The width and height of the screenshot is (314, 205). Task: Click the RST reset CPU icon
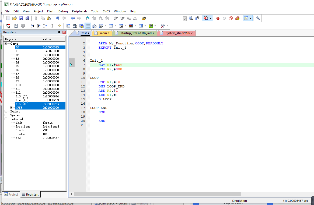(8, 26)
